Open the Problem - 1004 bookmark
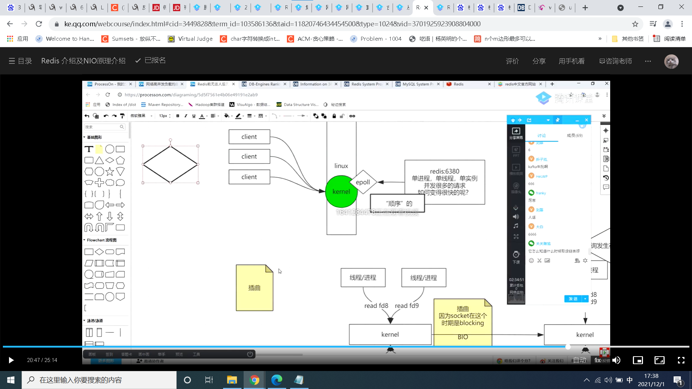This screenshot has width=692, height=389. 376,39
